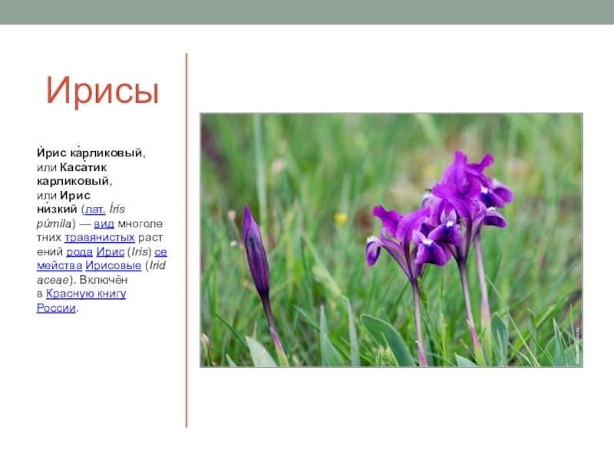Image resolution: width=614 pixels, height=460 pixels.
Task: Click the 'рода' link
Action: point(79,251)
